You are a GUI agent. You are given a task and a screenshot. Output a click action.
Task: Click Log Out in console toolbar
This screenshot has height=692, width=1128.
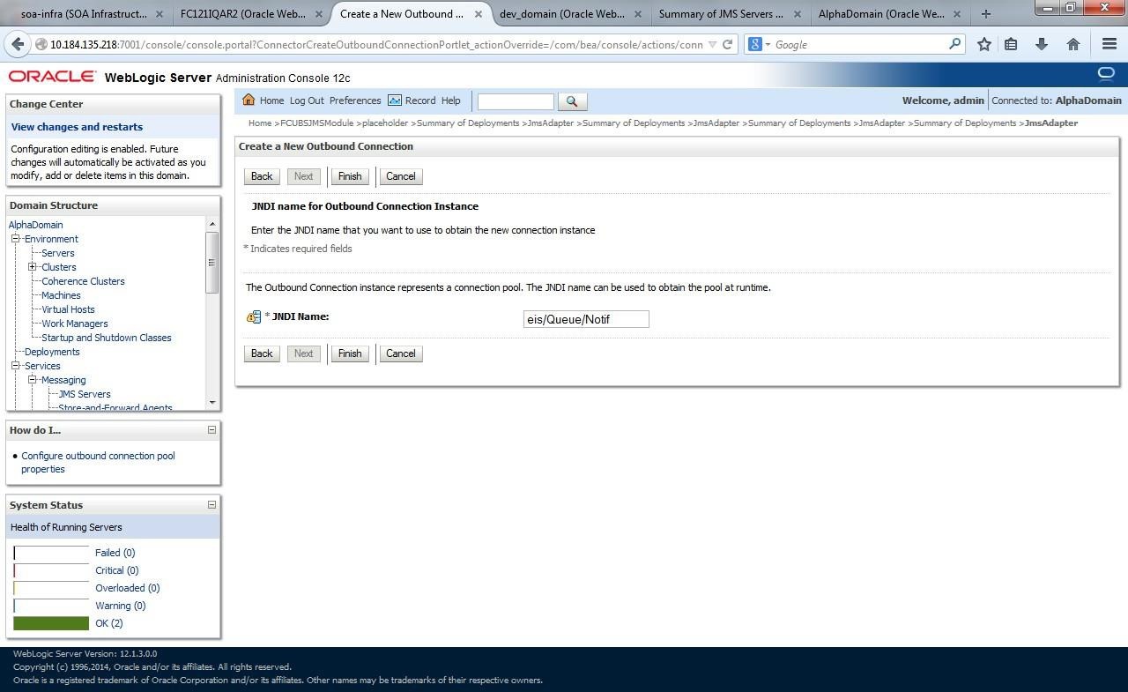307,100
